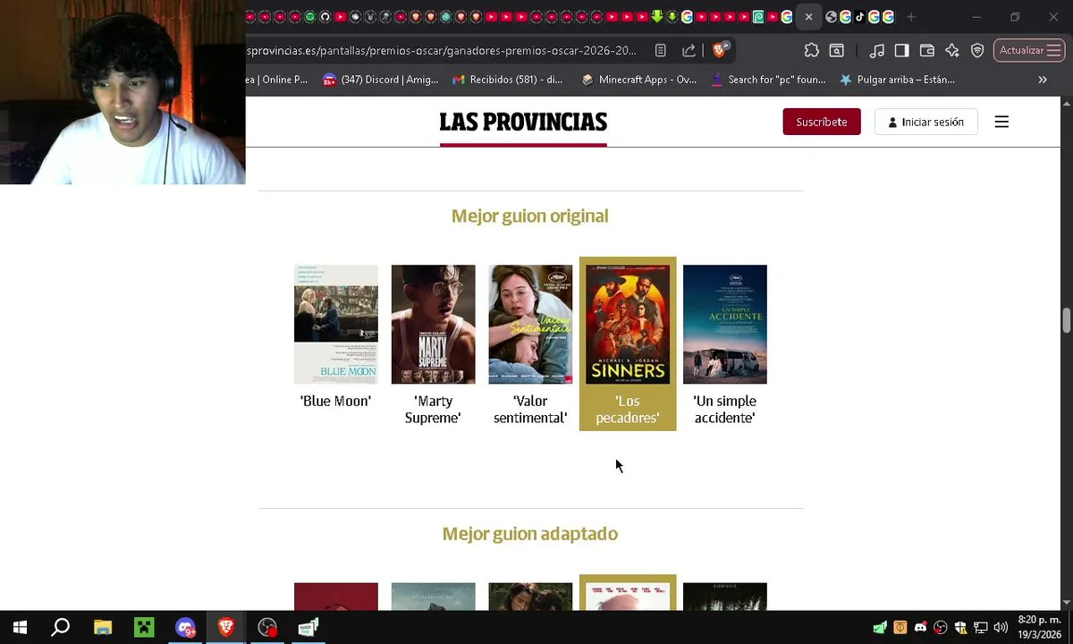
Task: Go to Las Provincias homepage logo
Action: pyautogui.click(x=523, y=123)
